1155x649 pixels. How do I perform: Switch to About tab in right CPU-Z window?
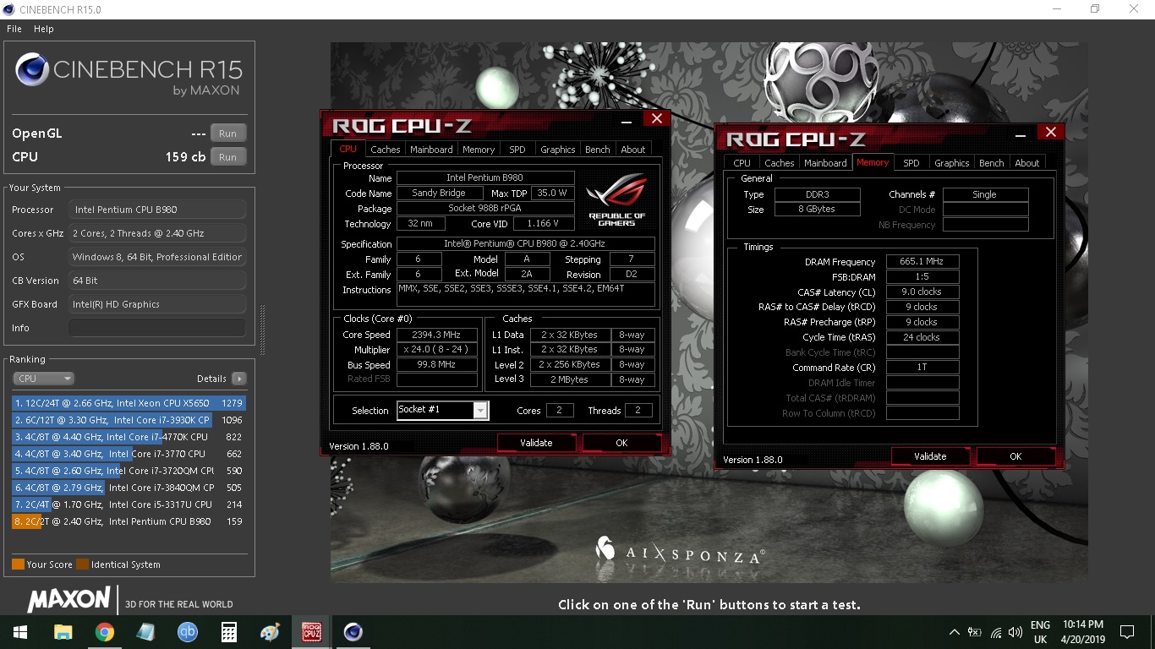point(1027,163)
